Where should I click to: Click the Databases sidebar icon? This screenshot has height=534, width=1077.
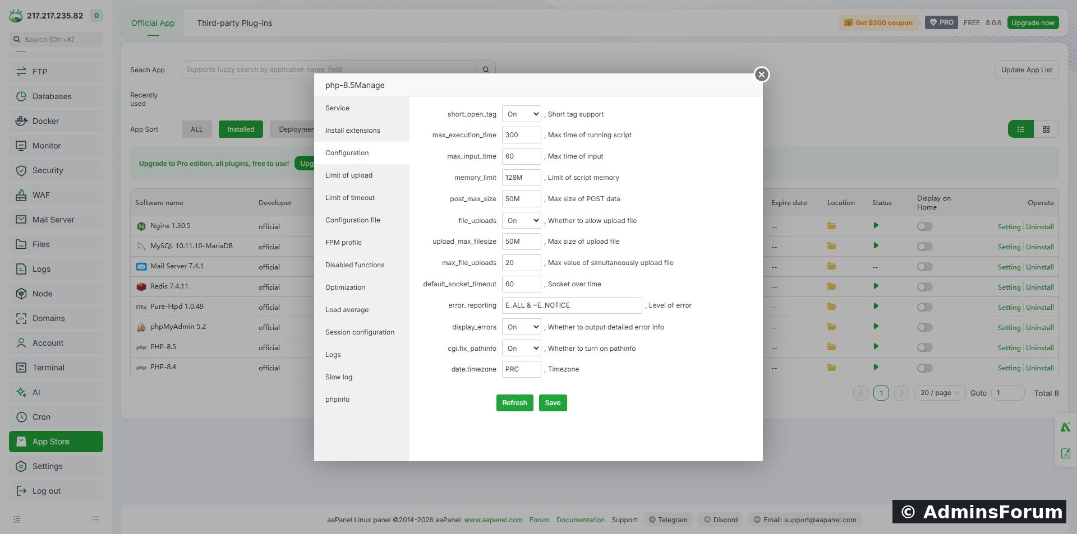tap(21, 96)
